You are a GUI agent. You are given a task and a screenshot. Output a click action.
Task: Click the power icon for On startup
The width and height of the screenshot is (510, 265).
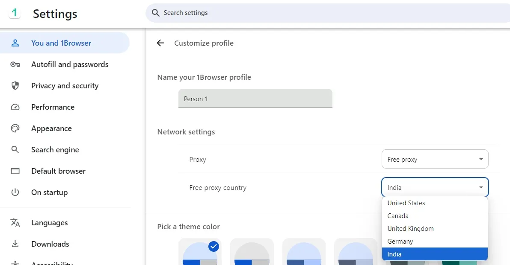[15, 192]
